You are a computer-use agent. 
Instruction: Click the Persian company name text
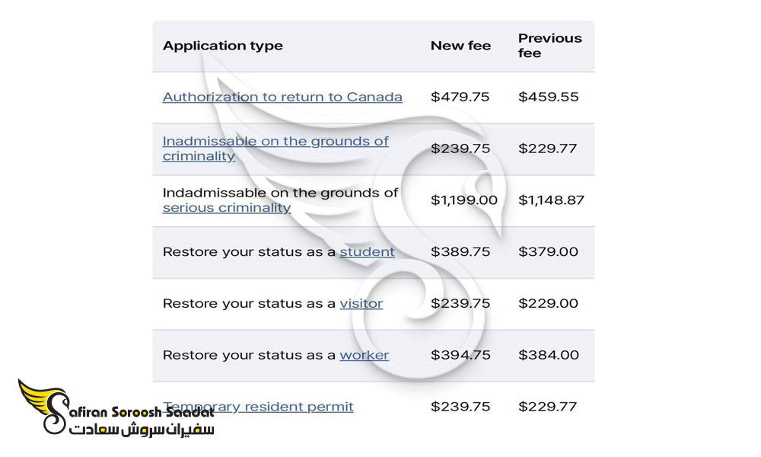coord(142,430)
